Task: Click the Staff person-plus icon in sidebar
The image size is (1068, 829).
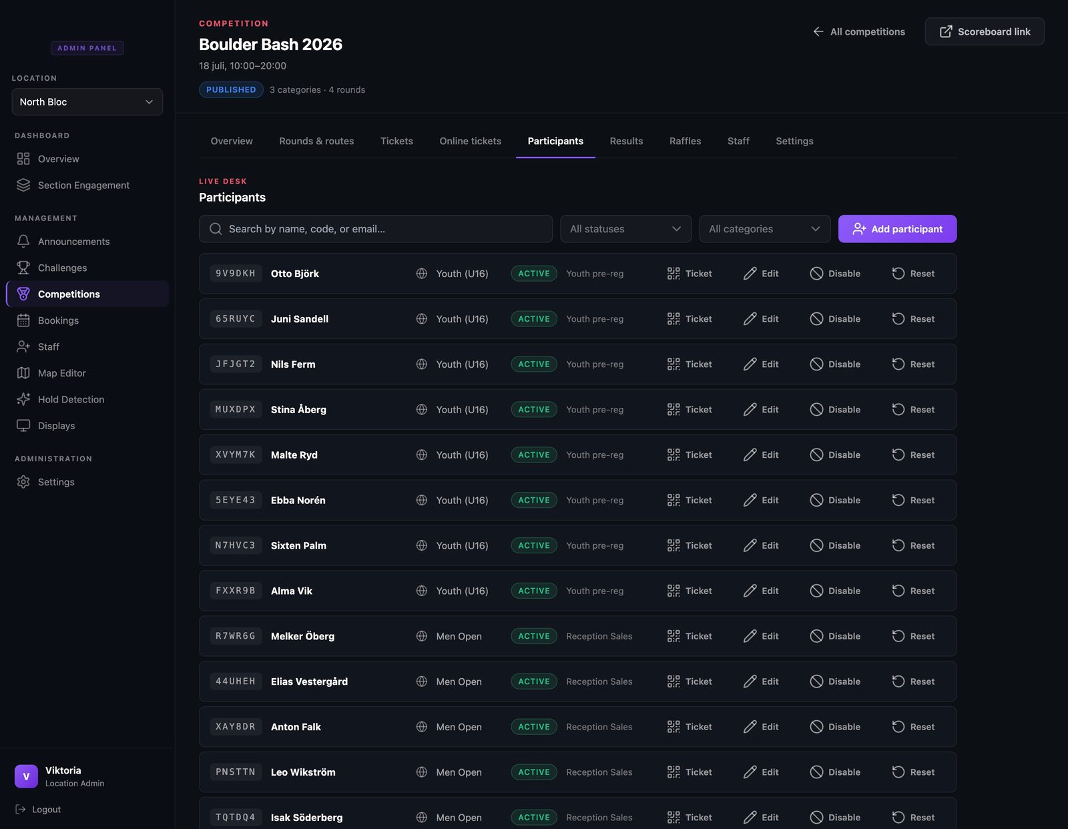Action: tap(23, 346)
